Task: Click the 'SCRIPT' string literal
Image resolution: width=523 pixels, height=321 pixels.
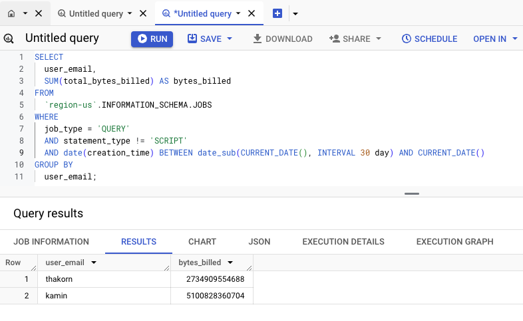Action: point(168,141)
